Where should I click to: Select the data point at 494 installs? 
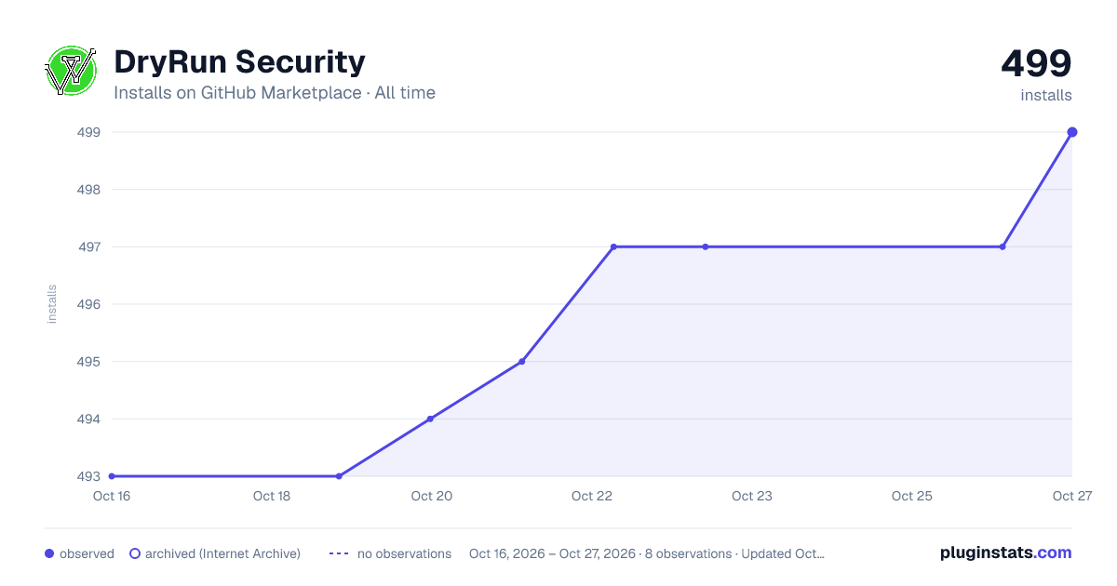tap(430, 419)
